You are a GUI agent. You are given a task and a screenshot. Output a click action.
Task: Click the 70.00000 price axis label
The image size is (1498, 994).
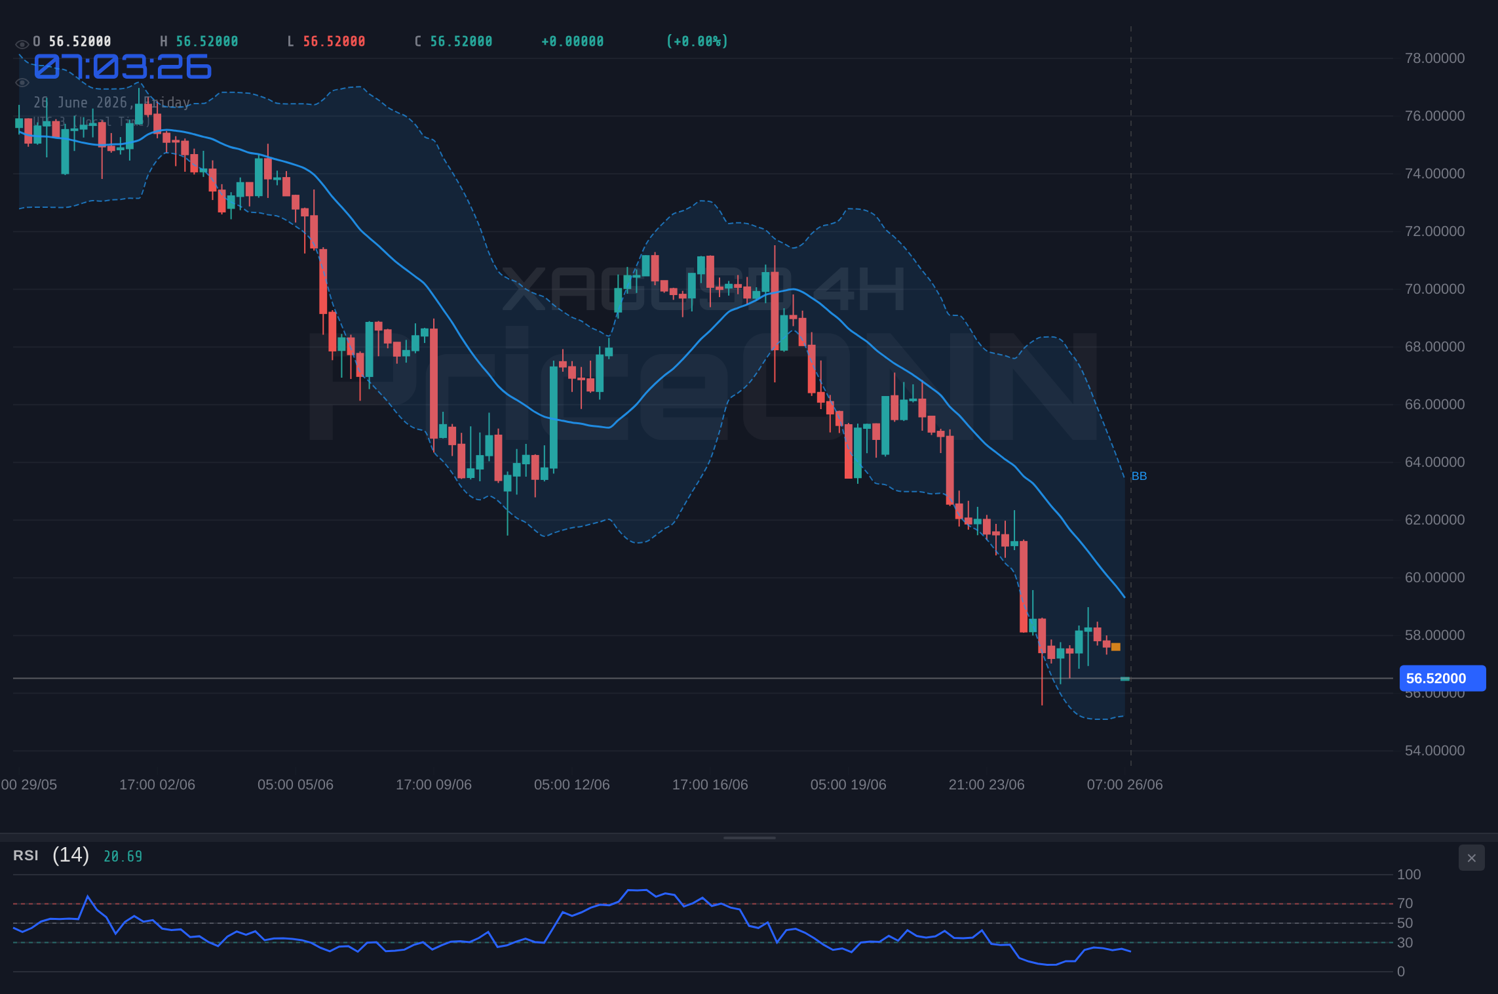[x=1434, y=289]
